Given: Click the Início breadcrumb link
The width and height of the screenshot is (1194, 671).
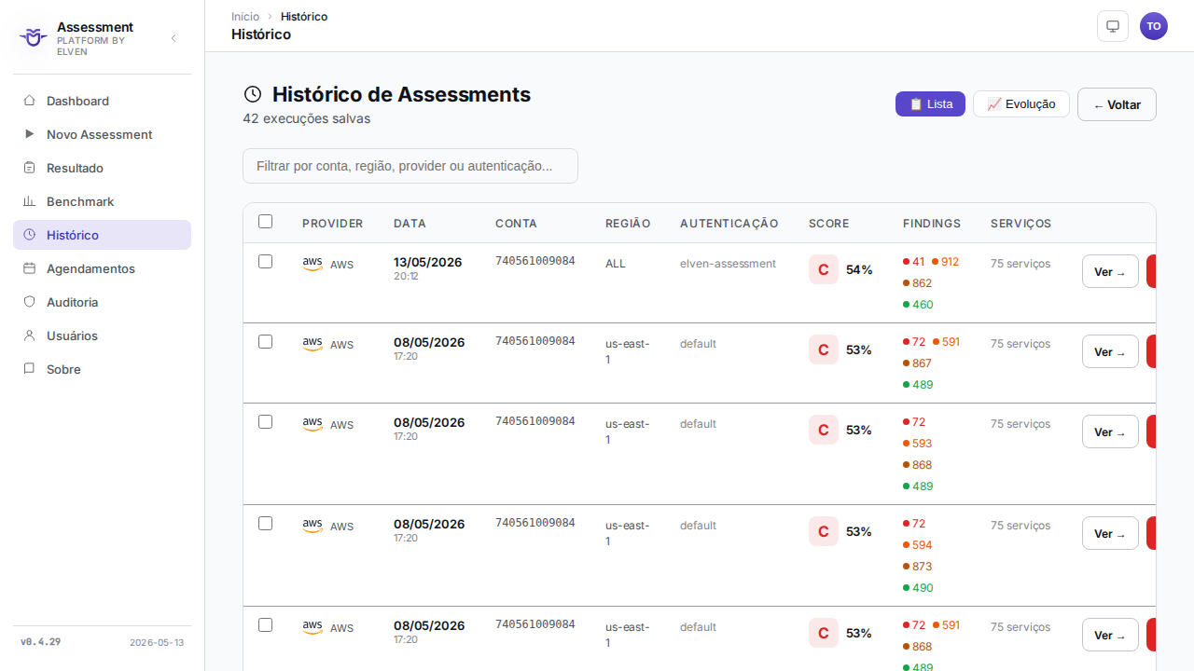Looking at the screenshot, I should [245, 17].
